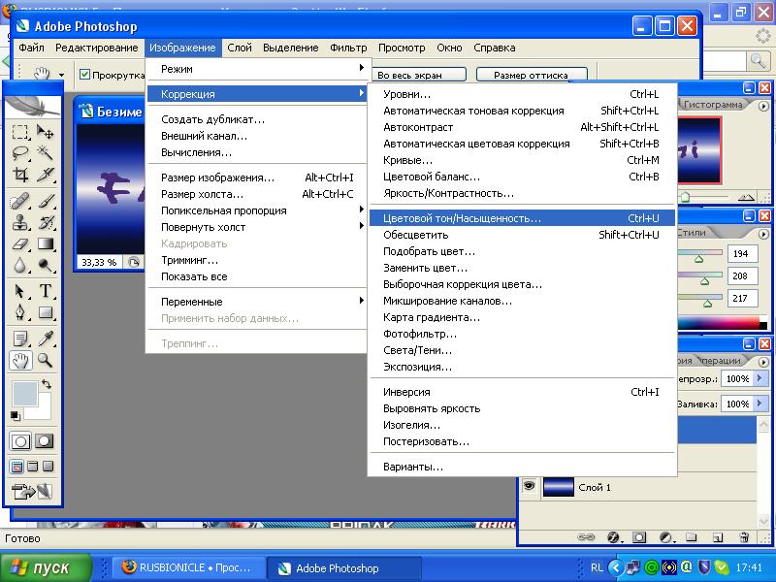This screenshot has width=776, height=582.
Task: Select Full Screen mode button
Action: [x=48, y=467]
